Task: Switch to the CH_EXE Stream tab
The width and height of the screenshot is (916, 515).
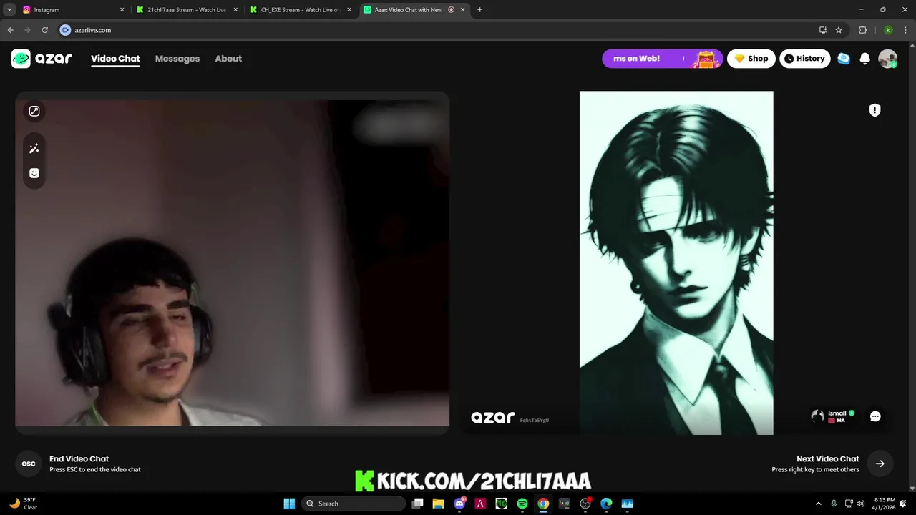Action: coord(301,10)
